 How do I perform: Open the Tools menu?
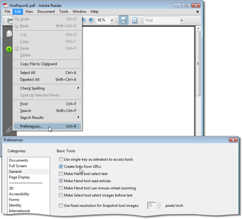point(64,12)
